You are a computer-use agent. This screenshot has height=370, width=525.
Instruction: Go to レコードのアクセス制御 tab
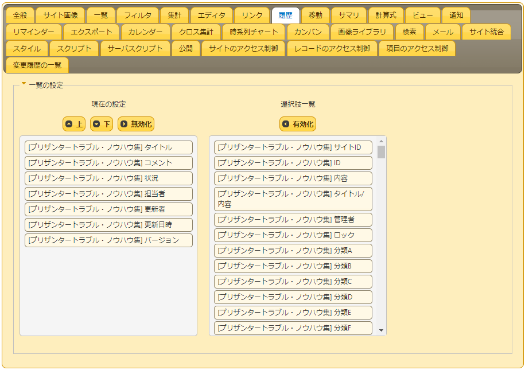332,49
